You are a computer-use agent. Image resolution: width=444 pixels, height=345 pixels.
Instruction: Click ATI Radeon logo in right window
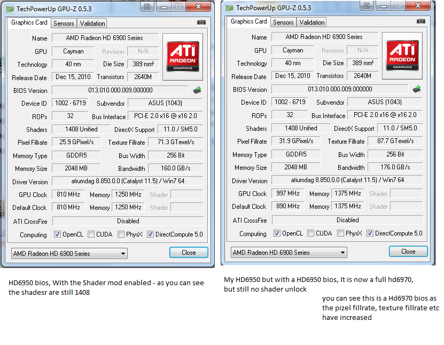tap(402, 56)
